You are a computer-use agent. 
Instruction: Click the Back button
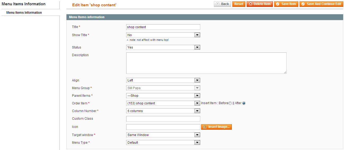(222, 4)
